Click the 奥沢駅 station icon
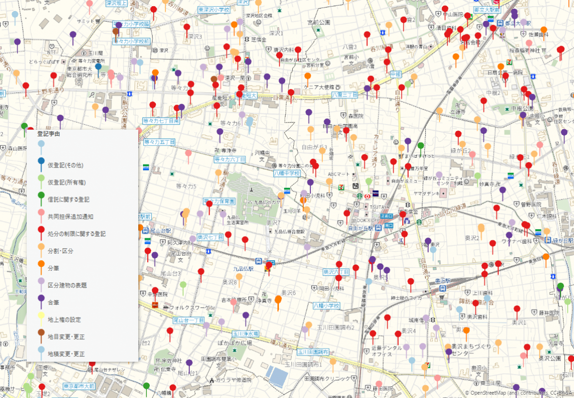Viewport: 574px width, 398px height. [443, 288]
